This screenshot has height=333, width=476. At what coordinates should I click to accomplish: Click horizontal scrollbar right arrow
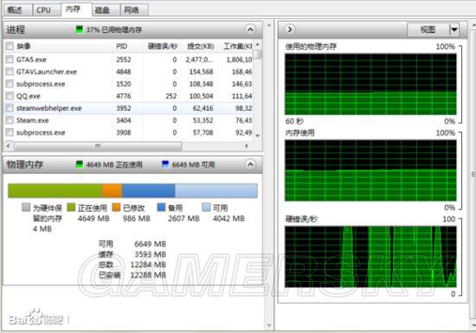[x=247, y=146]
